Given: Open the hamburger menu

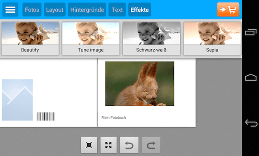Looking at the screenshot, I should [x=10, y=10].
